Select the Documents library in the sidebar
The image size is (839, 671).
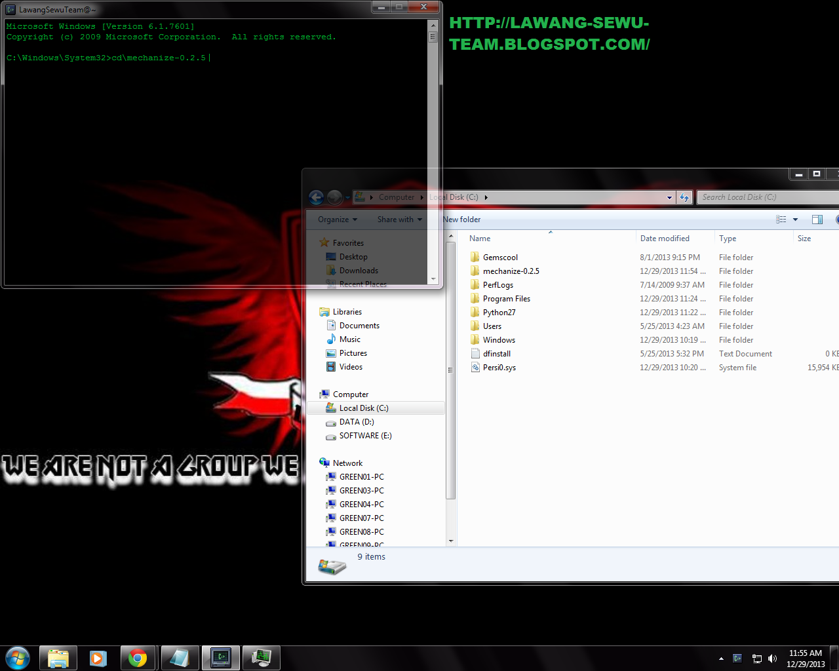[359, 325]
